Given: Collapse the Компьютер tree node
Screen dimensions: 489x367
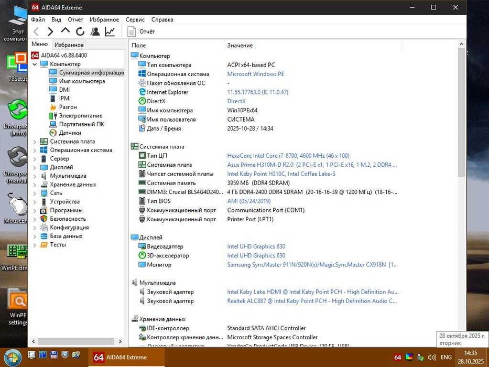Looking at the screenshot, I should coord(35,64).
